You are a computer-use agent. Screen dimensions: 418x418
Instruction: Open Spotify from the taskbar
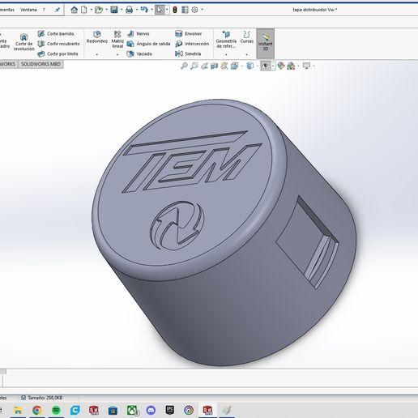(x=56, y=410)
